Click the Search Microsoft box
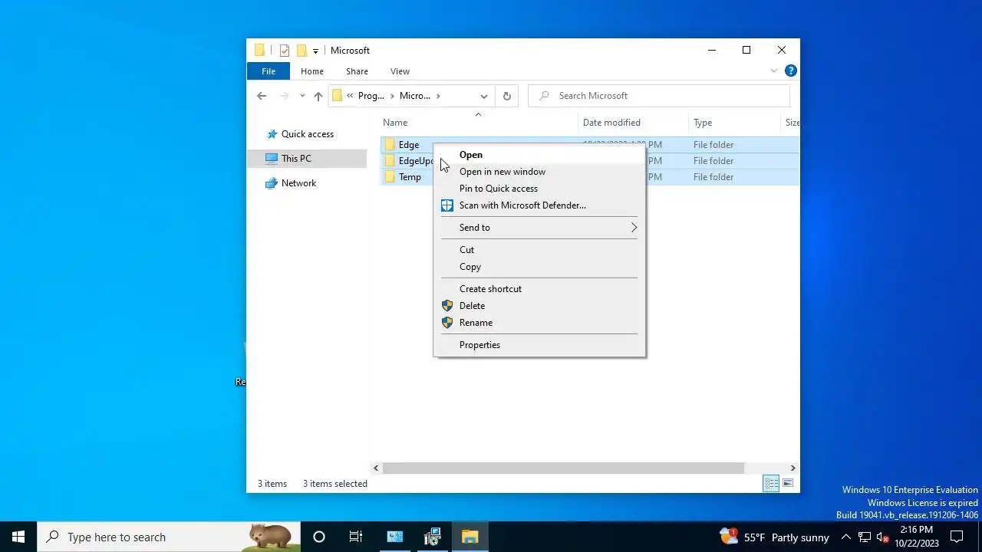This screenshot has height=552, width=982. click(659, 96)
